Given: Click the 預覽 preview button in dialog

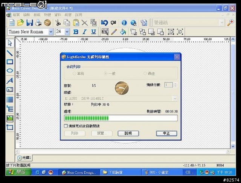Looking at the screenshot, I should [102, 133].
